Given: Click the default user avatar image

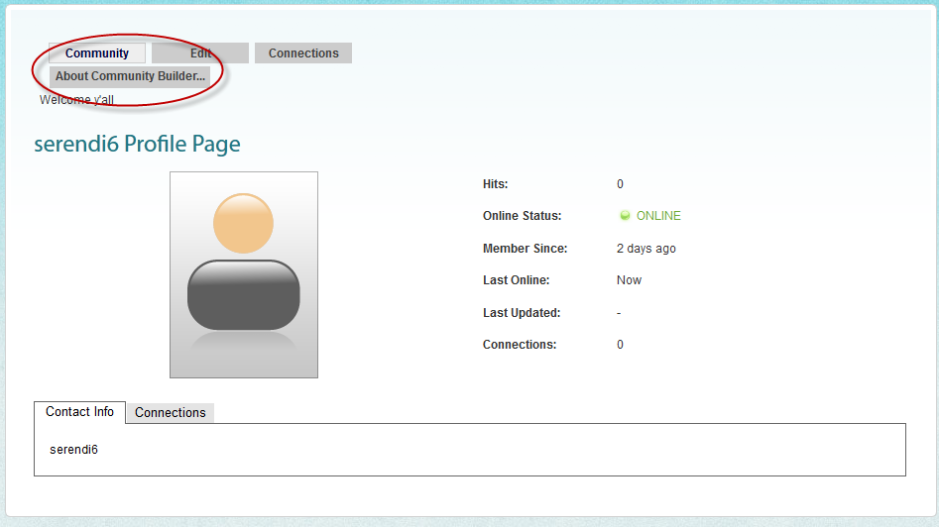Looking at the screenshot, I should [244, 275].
